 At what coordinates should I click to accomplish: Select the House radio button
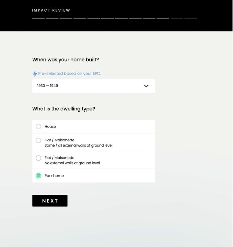point(39,127)
